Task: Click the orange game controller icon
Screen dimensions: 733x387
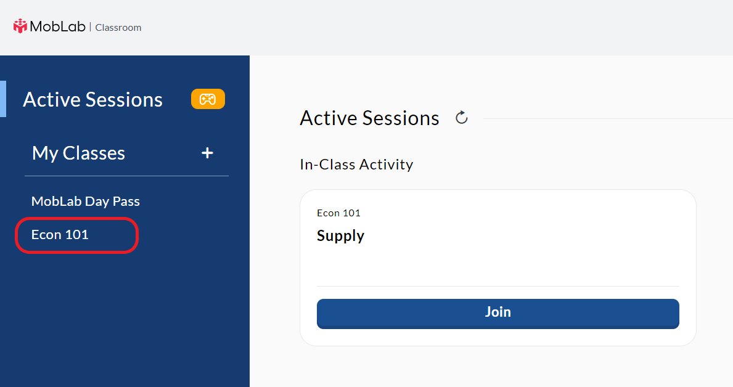Action: tap(208, 99)
